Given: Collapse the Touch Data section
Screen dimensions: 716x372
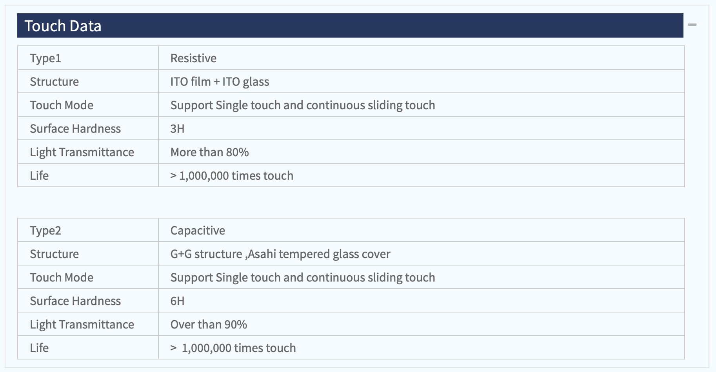Looking at the screenshot, I should click(692, 25).
